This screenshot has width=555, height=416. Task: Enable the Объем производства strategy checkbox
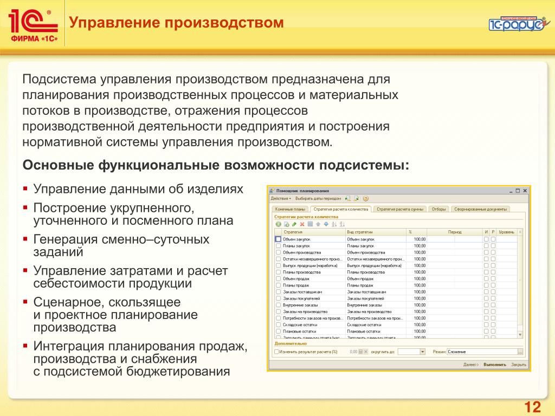pyautogui.click(x=278, y=252)
